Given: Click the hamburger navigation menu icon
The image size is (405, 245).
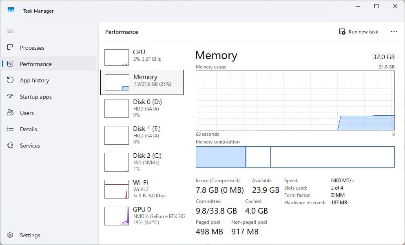Looking at the screenshot, I should (x=11, y=31).
